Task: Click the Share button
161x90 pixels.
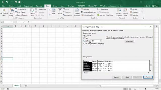Action: click(155, 6)
